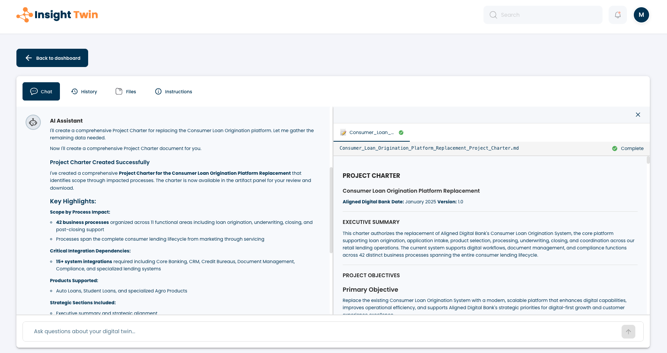
Task: Click the artifact document scrollbar
Action: coord(648,160)
